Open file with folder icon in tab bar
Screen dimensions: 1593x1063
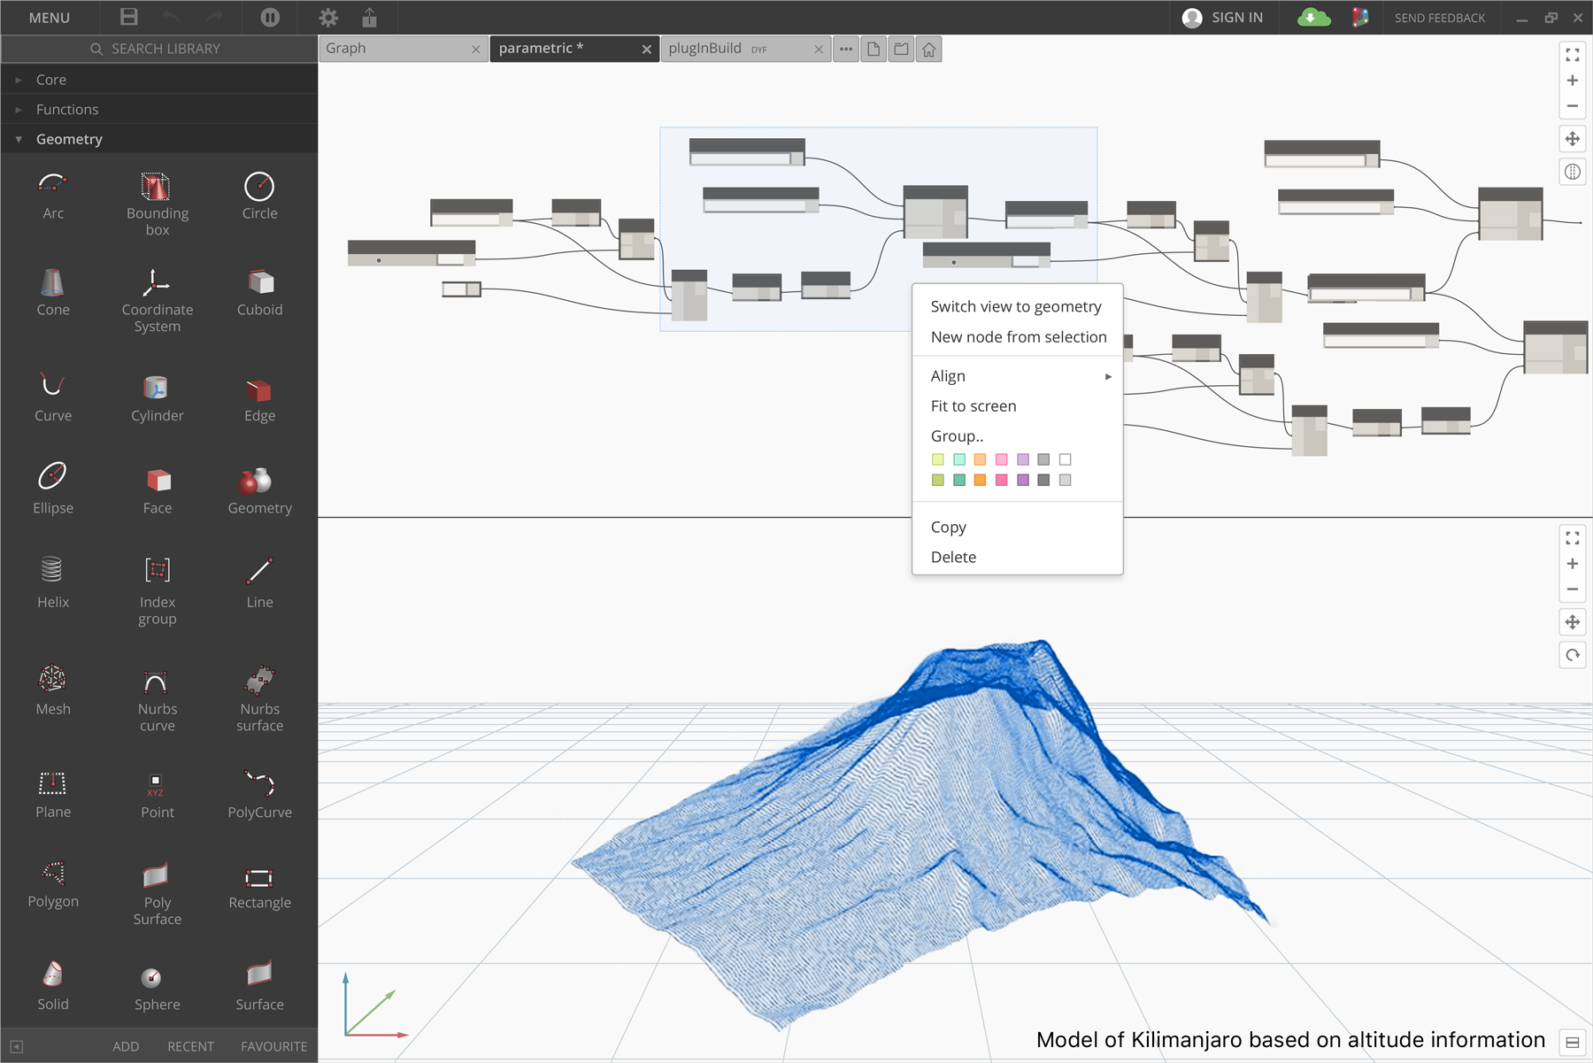pyautogui.click(x=901, y=49)
